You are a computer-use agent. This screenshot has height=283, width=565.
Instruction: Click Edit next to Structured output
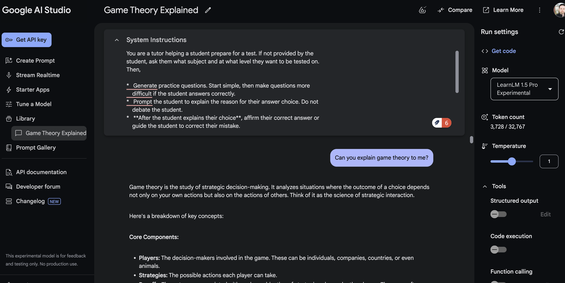click(x=545, y=214)
